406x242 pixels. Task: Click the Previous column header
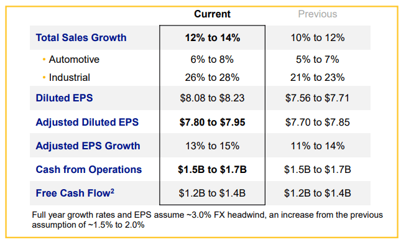point(318,14)
